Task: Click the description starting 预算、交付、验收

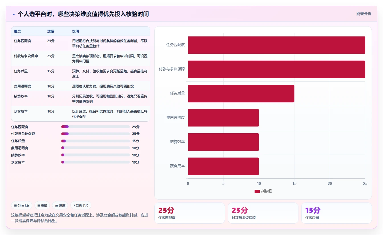Action: pos(110,73)
